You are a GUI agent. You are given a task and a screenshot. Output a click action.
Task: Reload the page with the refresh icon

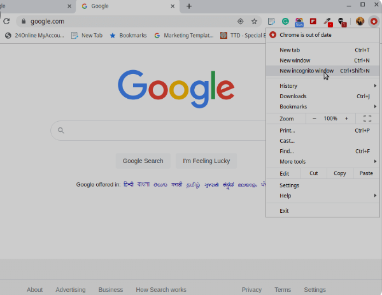point(6,22)
